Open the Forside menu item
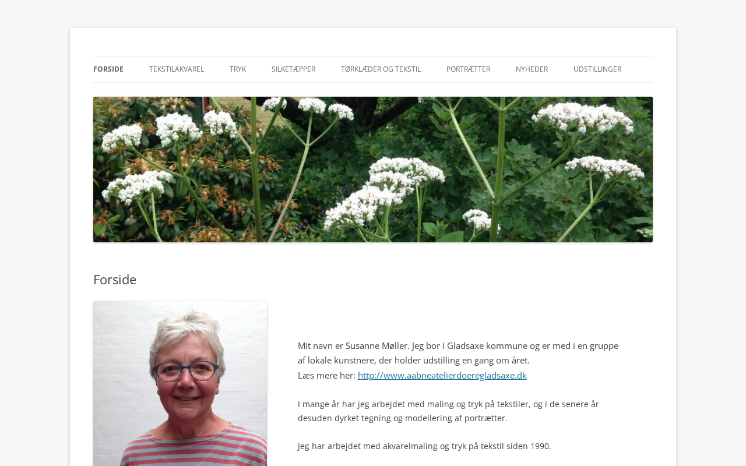746x466 pixels. pyautogui.click(x=108, y=69)
